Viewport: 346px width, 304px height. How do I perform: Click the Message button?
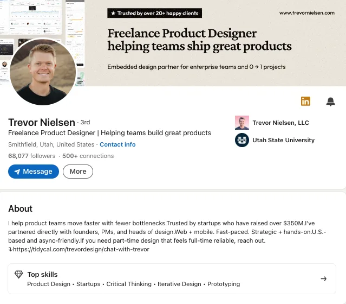click(34, 172)
